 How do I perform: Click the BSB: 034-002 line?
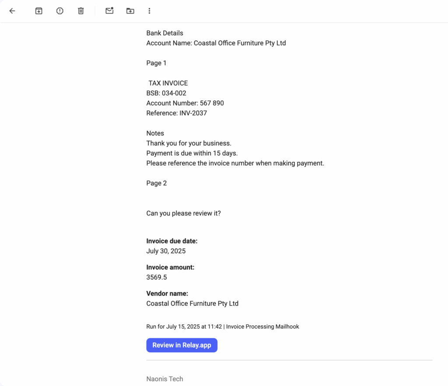click(x=166, y=93)
